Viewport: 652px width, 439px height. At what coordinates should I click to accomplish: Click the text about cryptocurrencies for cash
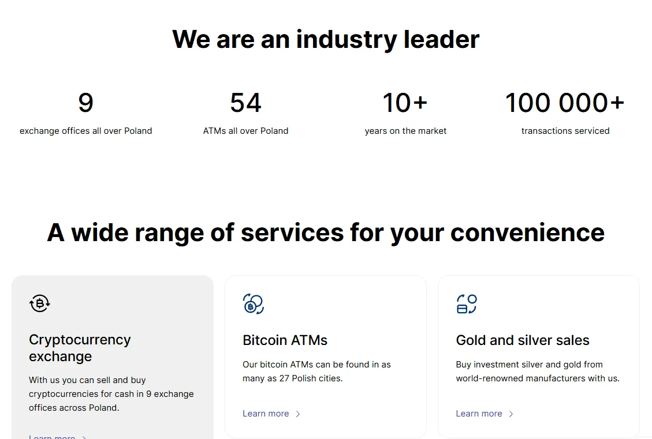tap(111, 394)
